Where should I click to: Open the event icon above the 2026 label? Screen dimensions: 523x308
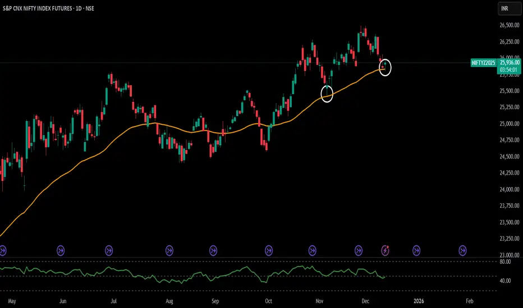(416, 250)
